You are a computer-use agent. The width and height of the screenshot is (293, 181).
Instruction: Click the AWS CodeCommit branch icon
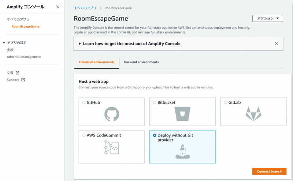click(x=112, y=147)
